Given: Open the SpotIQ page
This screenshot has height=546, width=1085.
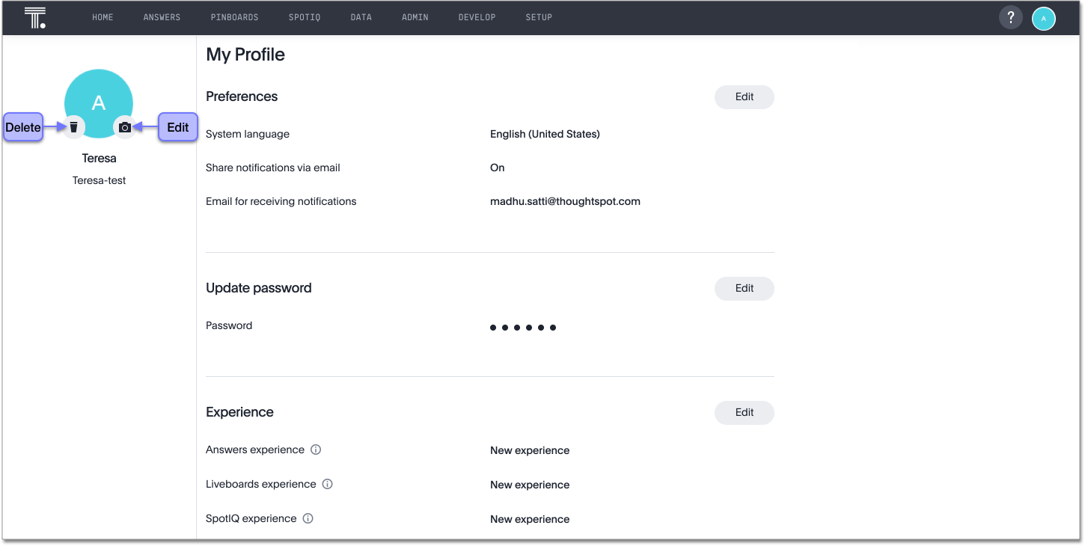Looking at the screenshot, I should 304,18.
